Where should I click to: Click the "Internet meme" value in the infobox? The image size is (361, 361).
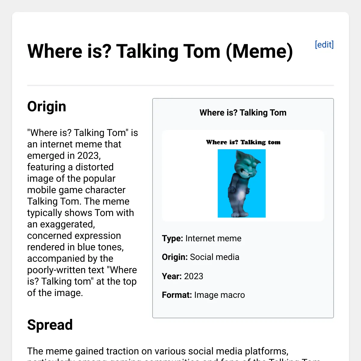pos(213,238)
